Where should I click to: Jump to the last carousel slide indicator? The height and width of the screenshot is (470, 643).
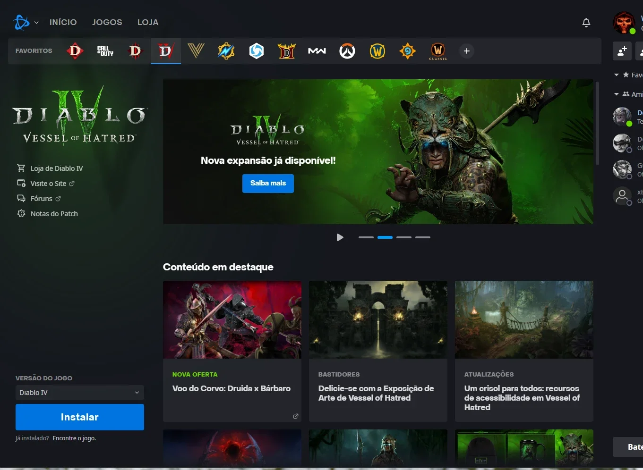point(423,237)
